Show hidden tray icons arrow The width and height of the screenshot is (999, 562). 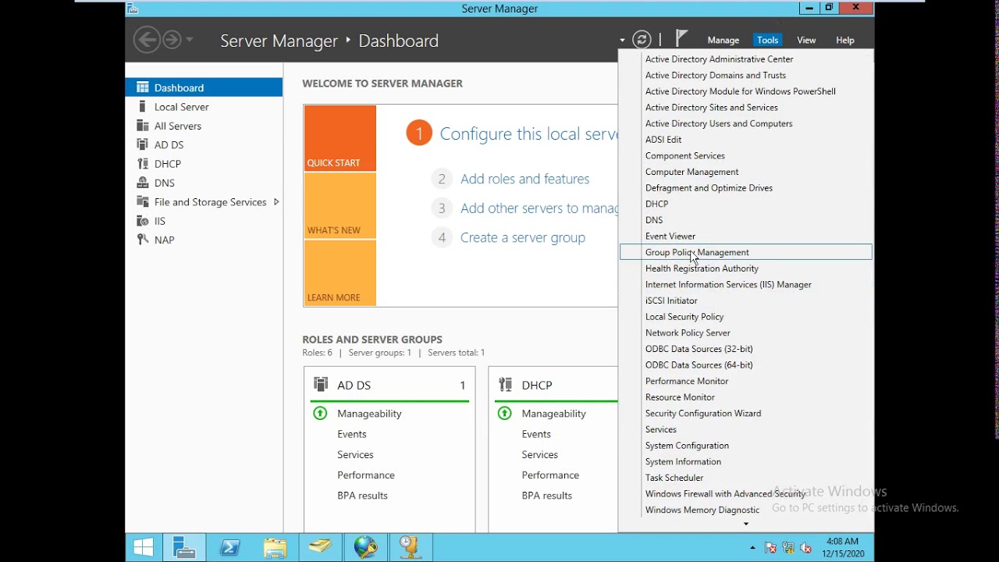753,547
